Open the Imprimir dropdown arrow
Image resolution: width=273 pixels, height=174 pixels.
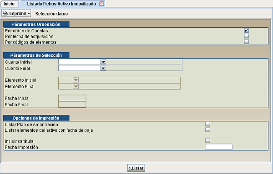tap(29, 14)
